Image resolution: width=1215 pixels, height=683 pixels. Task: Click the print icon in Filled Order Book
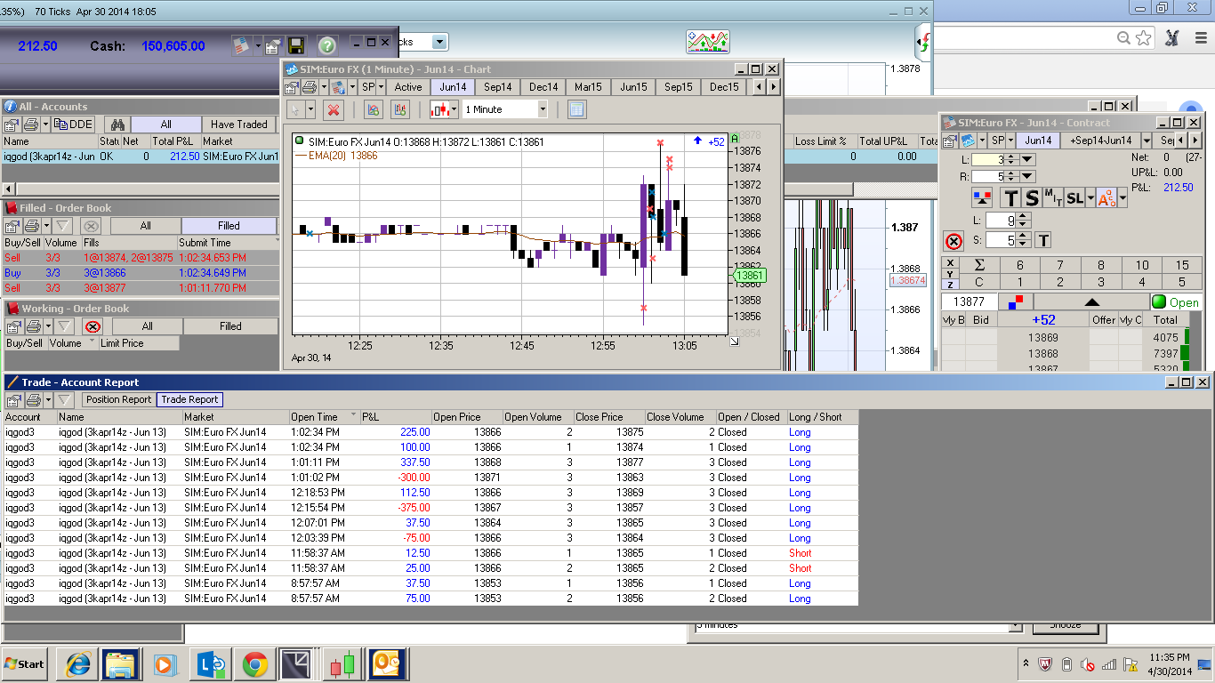[x=31, y=226]
